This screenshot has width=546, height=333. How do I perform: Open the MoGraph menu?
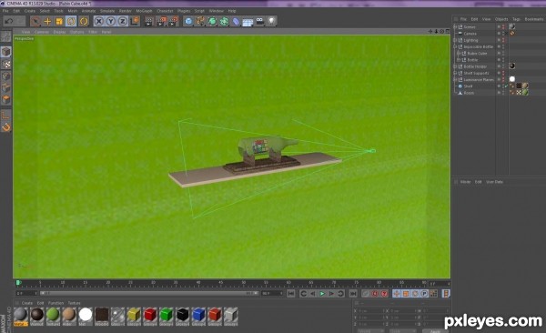pos(144,11)
